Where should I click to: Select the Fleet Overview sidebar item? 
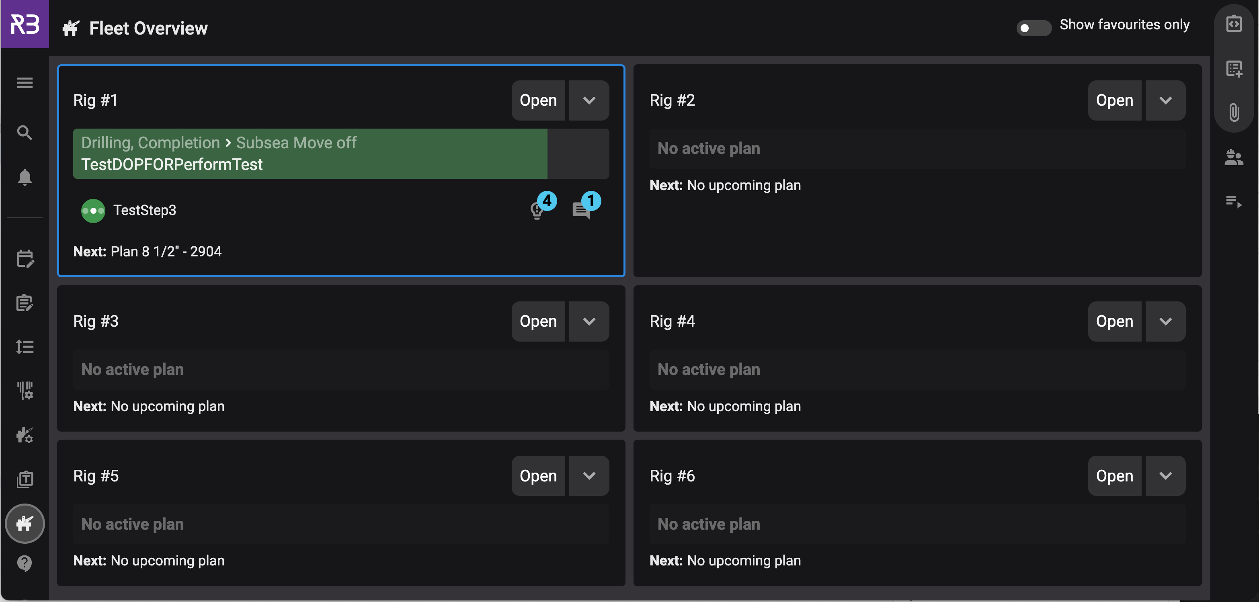point(25,523)
